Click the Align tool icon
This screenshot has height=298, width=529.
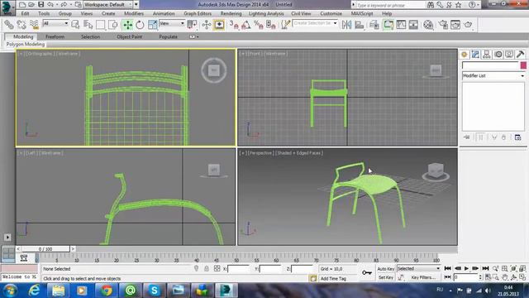tap(360, 24)
